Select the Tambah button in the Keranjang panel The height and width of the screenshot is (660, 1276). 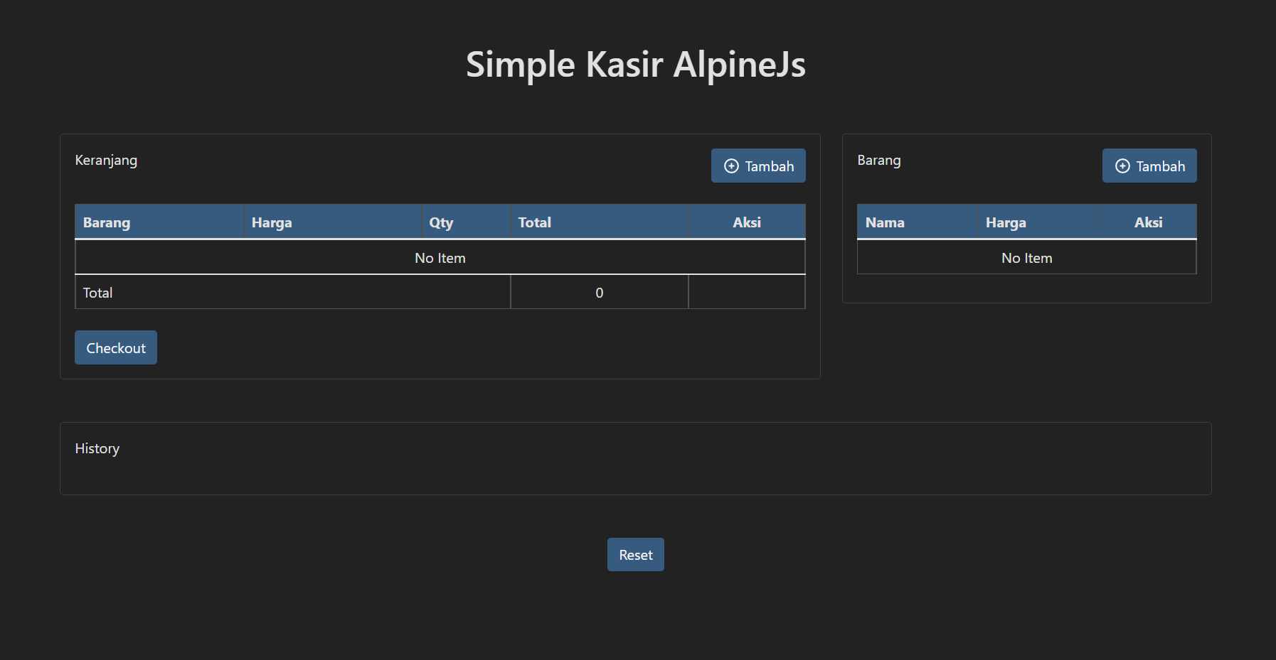(x=758, y=166)
